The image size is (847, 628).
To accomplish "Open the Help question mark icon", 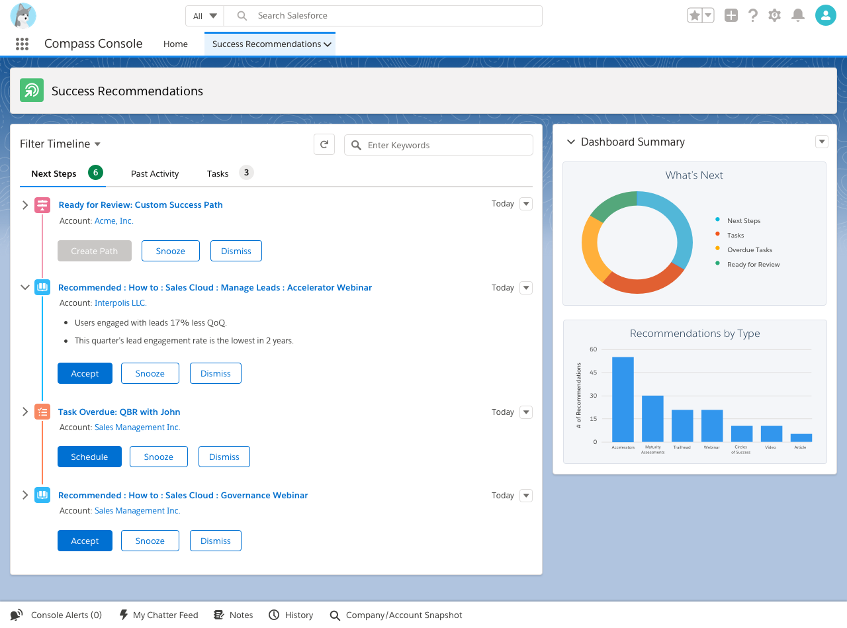I will 753,15.
